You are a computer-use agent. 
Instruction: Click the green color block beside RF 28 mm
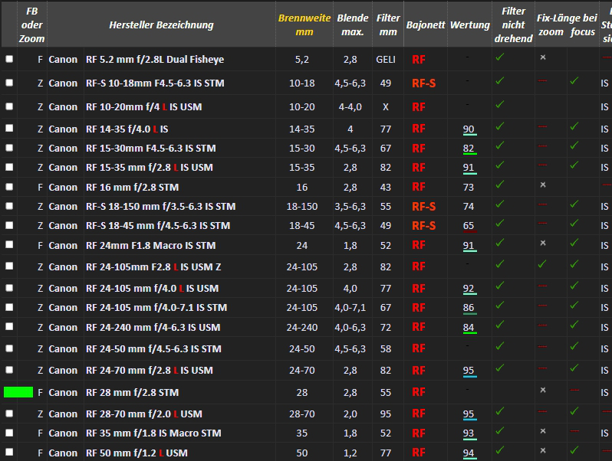click(x=18, y=392)
